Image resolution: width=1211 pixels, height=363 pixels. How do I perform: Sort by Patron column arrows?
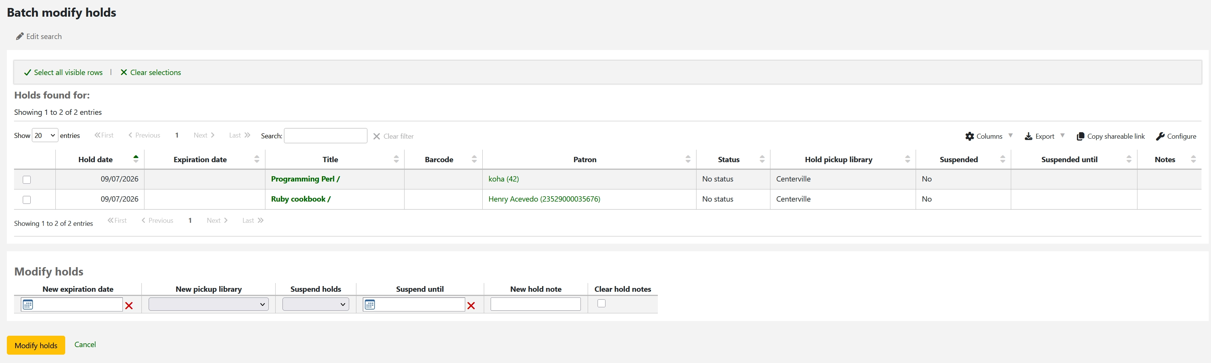688,159
